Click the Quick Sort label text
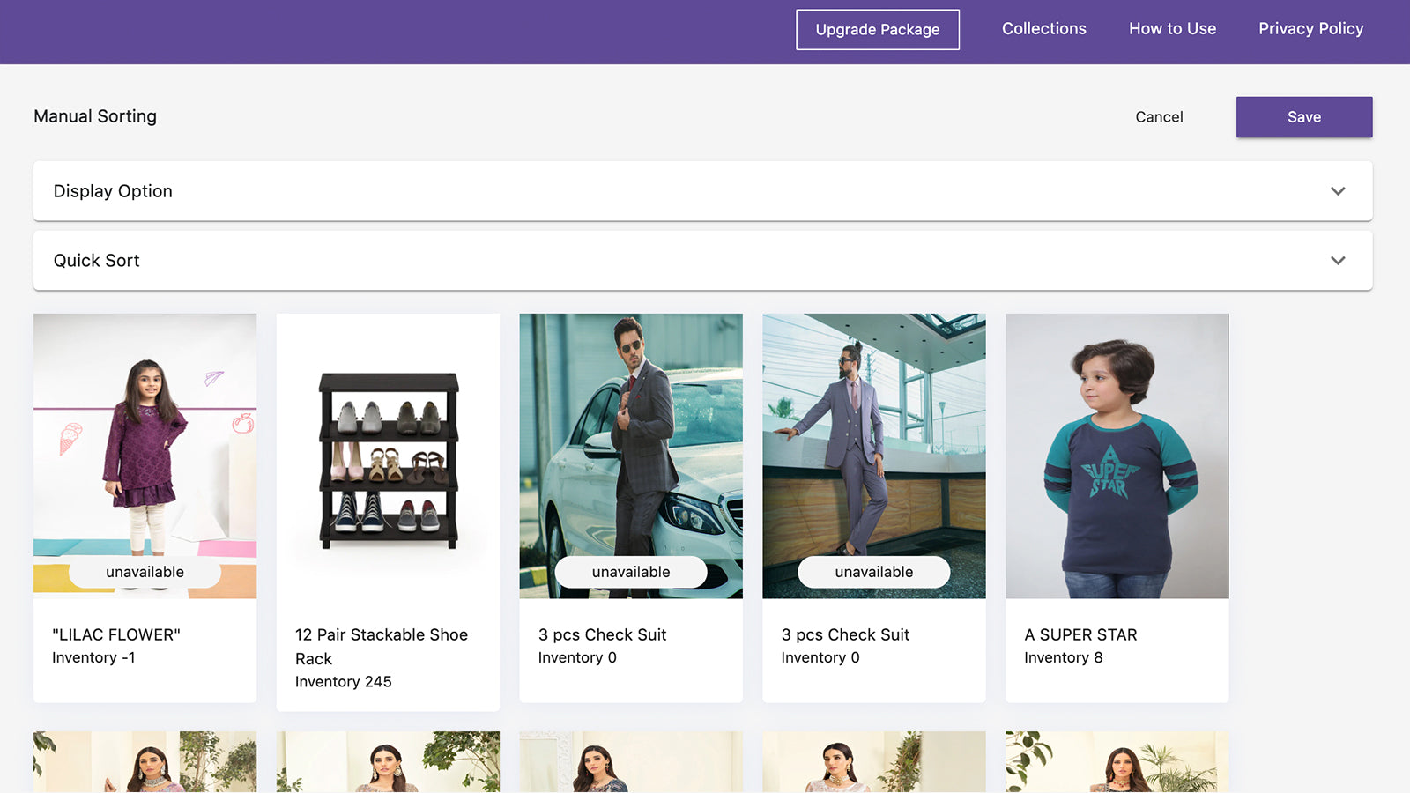1410x793 pixels. 97,261
